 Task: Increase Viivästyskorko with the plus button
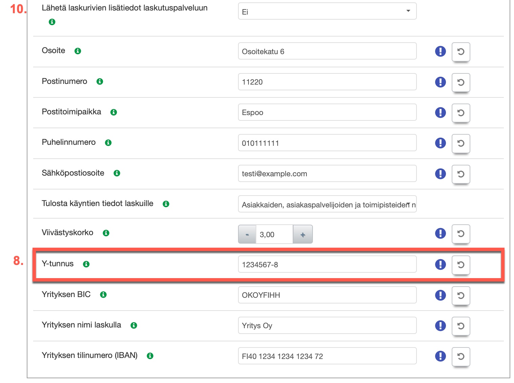click(303, 234)
